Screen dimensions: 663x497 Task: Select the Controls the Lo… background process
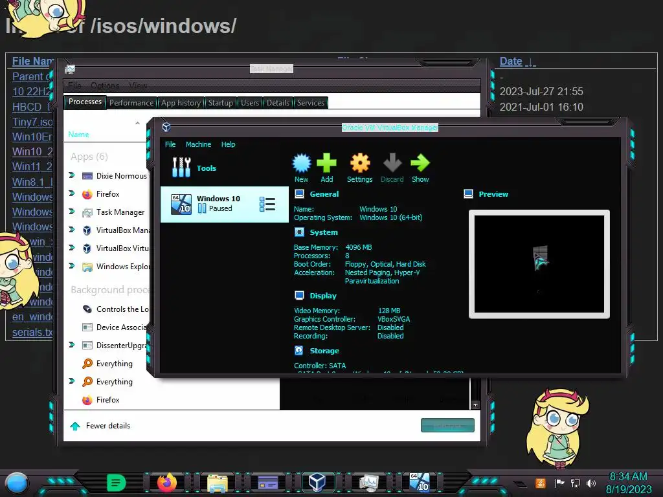click(116, 309)
